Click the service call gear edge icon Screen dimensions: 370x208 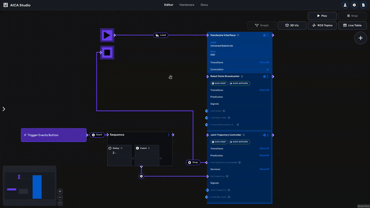142,176
